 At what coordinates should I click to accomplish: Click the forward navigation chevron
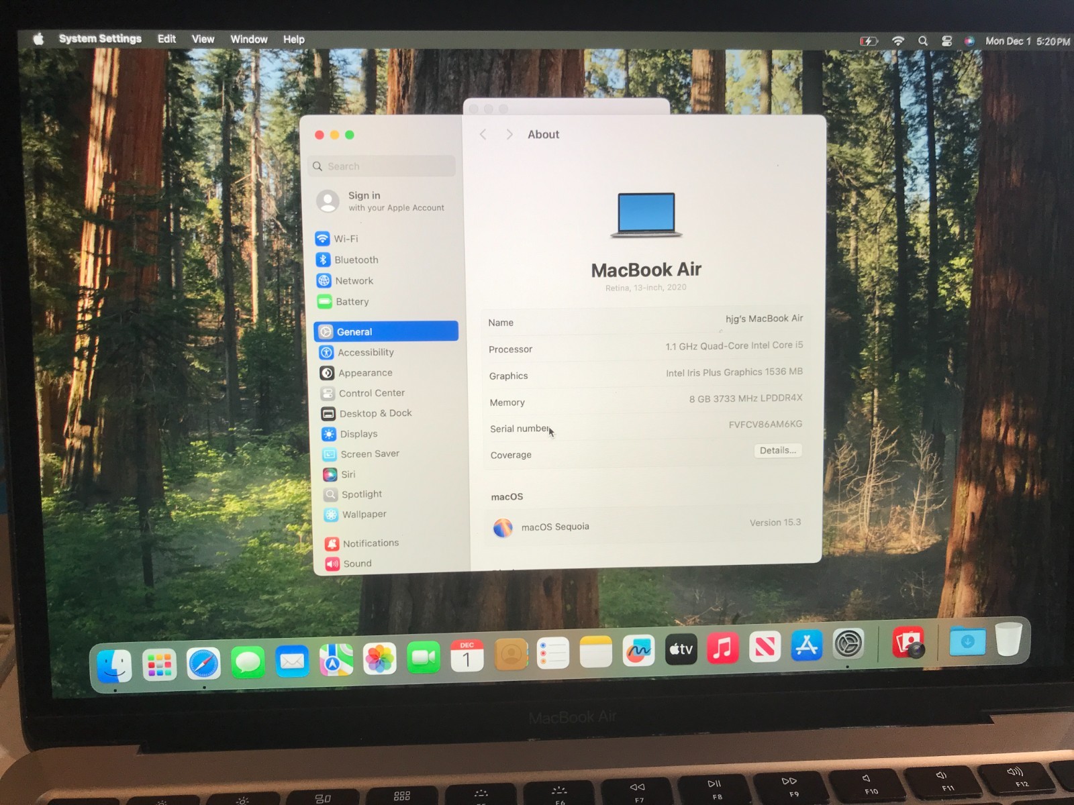(509, 134)
